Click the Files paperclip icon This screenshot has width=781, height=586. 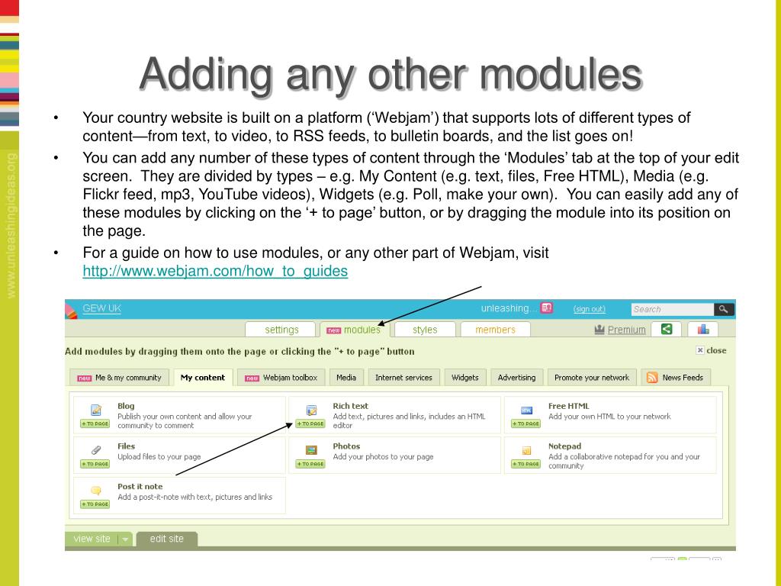point(95,450)
